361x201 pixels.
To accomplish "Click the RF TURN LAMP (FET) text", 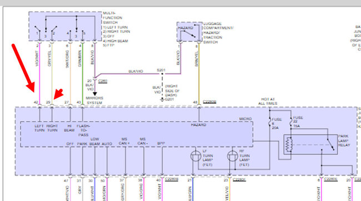I will click(244, 158).
